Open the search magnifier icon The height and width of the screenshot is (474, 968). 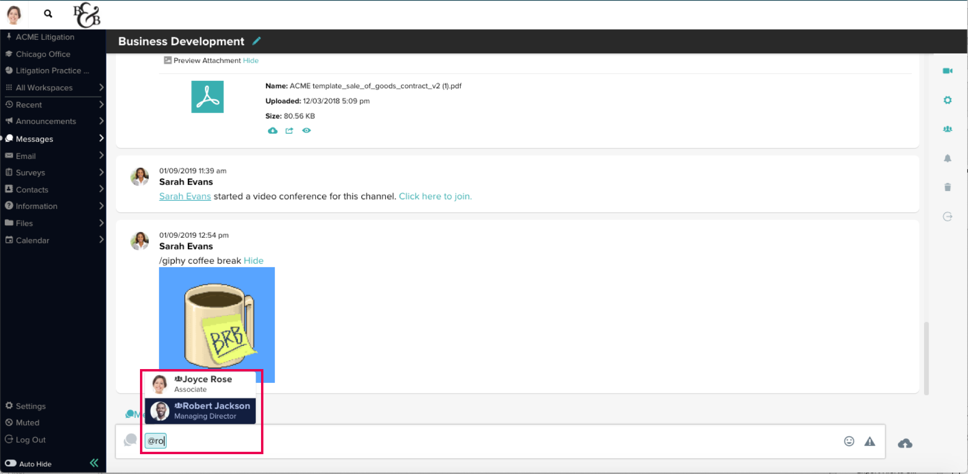click(48, 14)
